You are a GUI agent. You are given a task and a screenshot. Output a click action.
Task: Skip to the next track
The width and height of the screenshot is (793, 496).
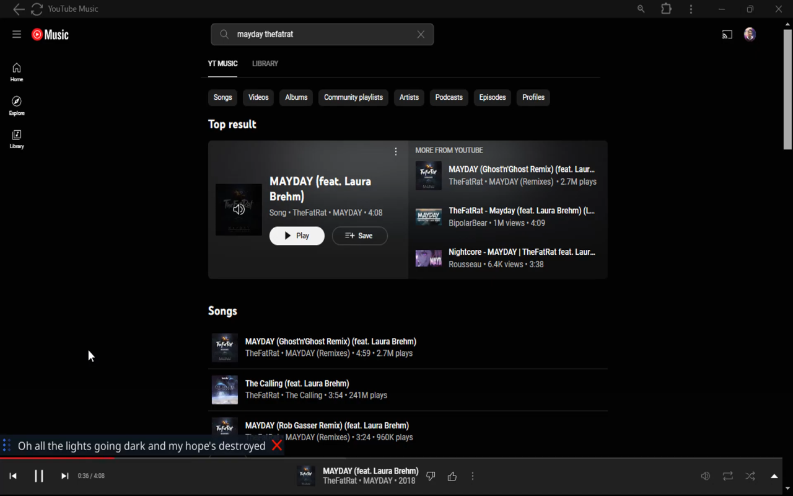click(64, 476)
